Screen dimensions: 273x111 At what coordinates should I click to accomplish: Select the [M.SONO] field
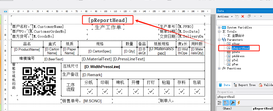(x=92, y=101)
